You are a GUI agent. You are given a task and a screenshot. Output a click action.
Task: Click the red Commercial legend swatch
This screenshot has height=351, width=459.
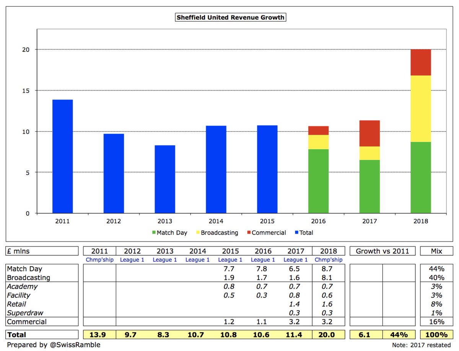click(x=248, y=233)
